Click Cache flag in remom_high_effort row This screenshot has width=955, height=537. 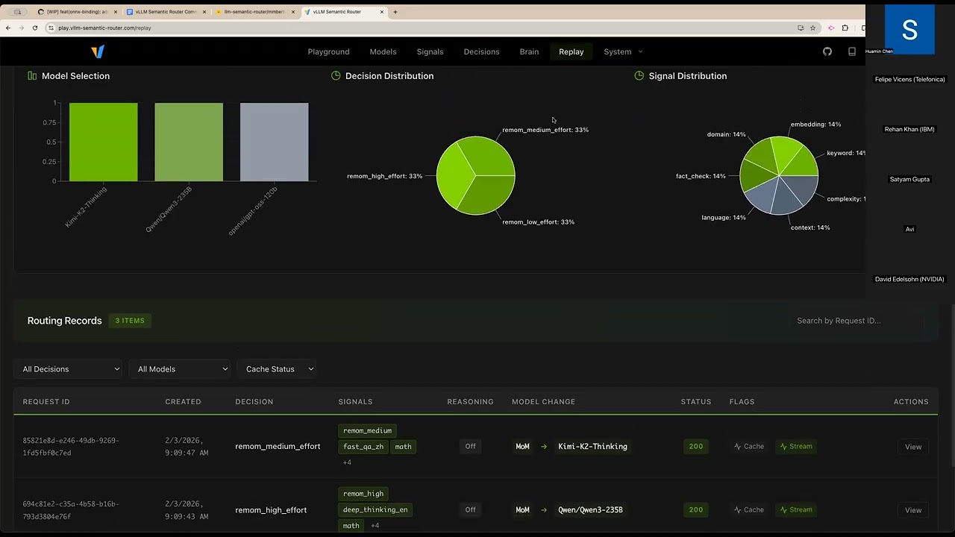coord(749,509)
